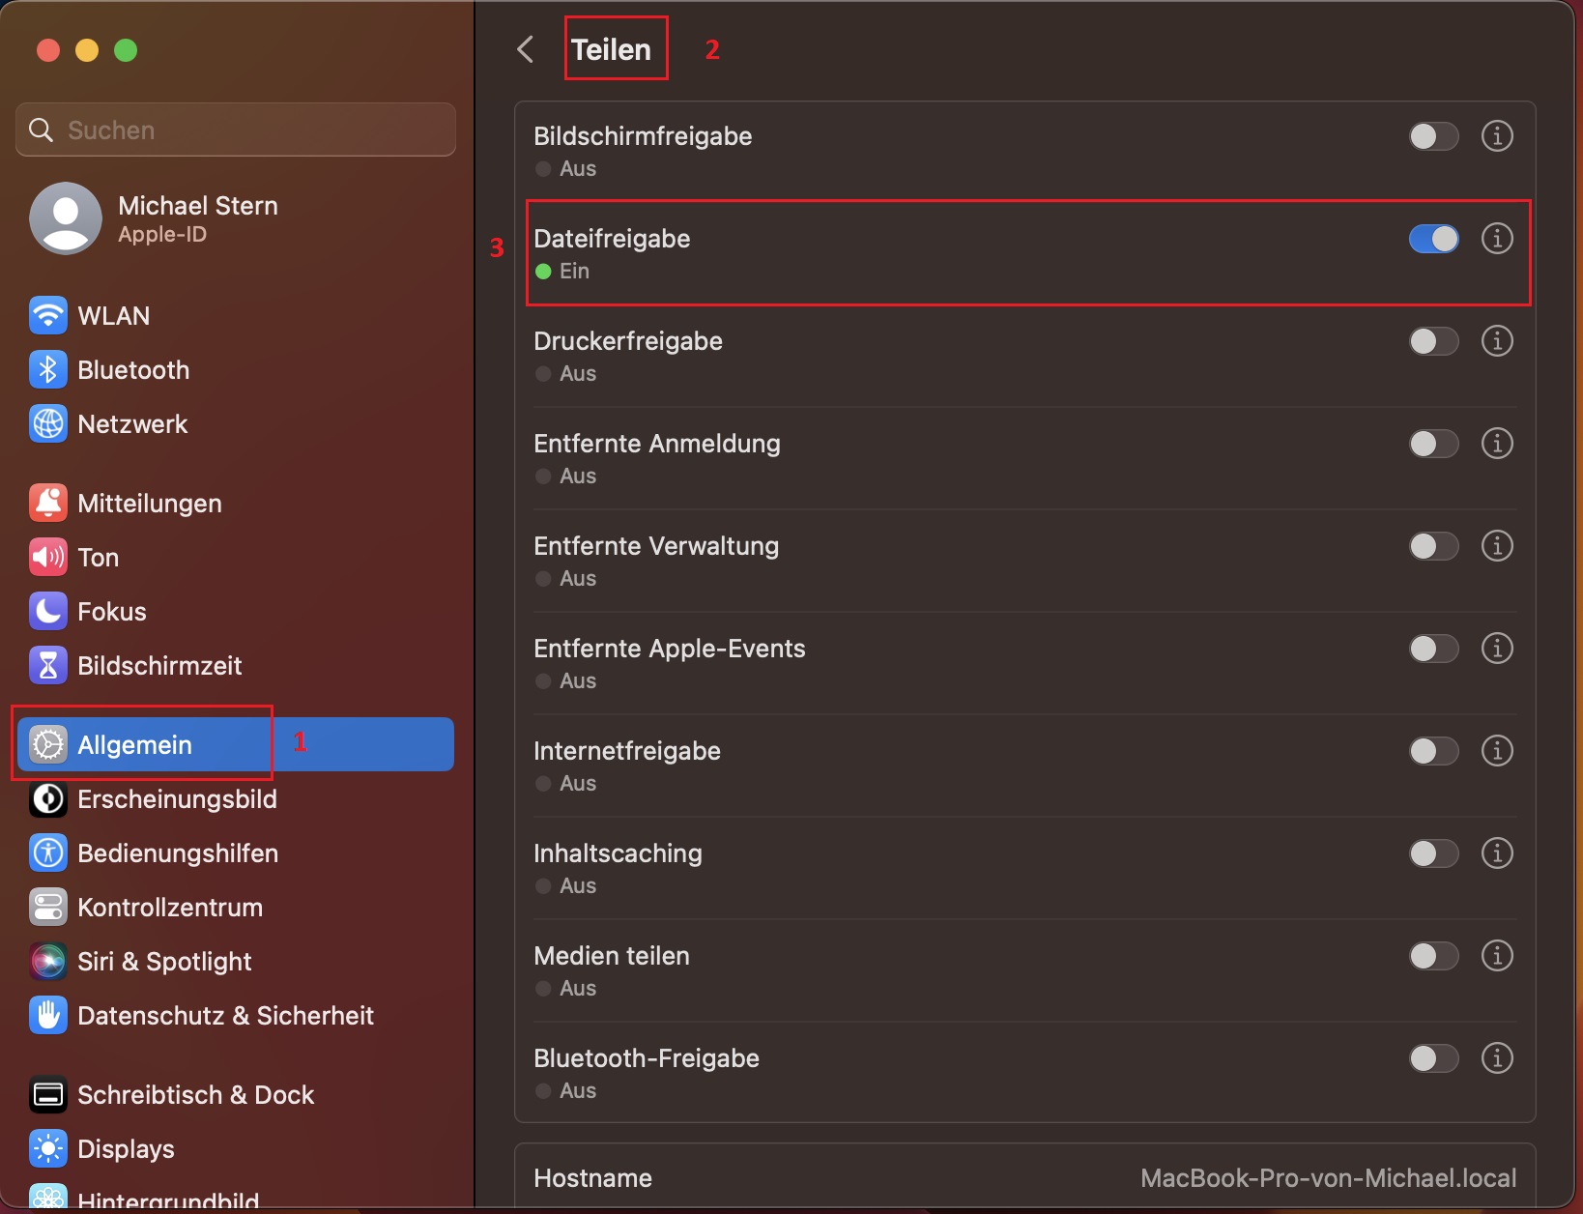Select Allgemein in the sidebar

click(135, 744)
